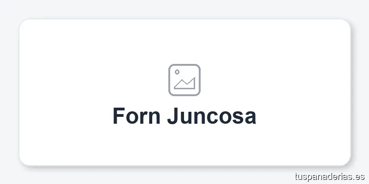This screenshot has height=184, width=369.
Task: Click the card's top-left rounded corner
Action: point(23,23)
